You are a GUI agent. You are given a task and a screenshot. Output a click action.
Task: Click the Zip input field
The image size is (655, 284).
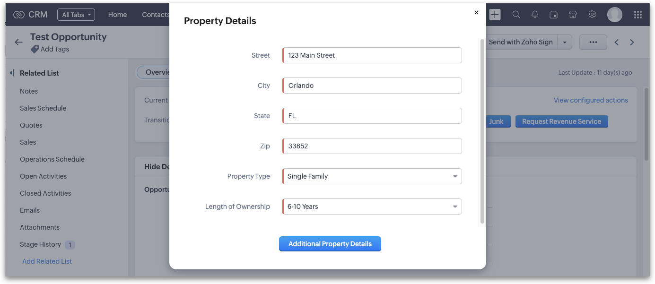[372, 146]
